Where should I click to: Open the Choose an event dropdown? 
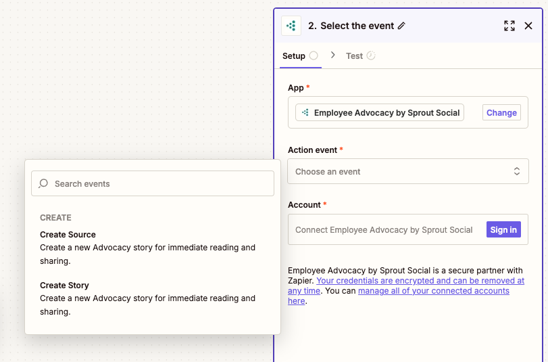click(408, 172)
